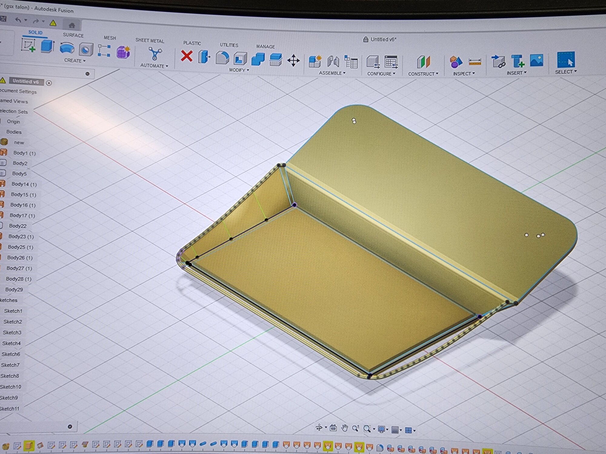This screenshot has width=606, height=454.
Task: Open the MODIFY dropdown menu
Action: [239, 70]
